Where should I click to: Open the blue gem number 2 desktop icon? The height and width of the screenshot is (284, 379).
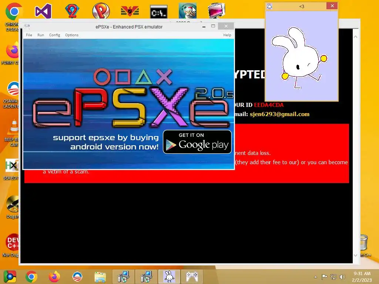click(x=72, y=11)
